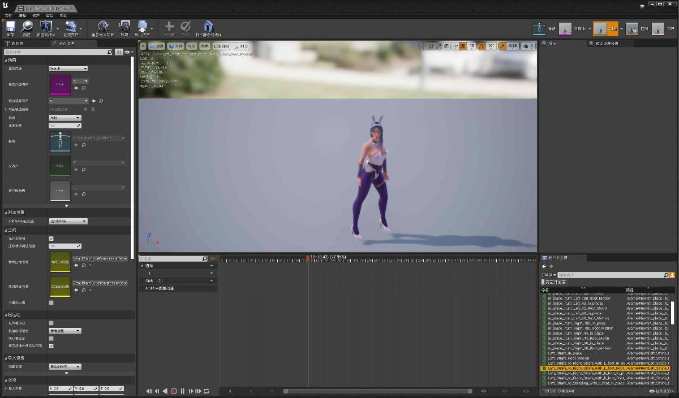The width and height of the screenshot is (679, 398).
Task: Click the timeline horizontal scroll bar
Action: click(x=379, y=391)
